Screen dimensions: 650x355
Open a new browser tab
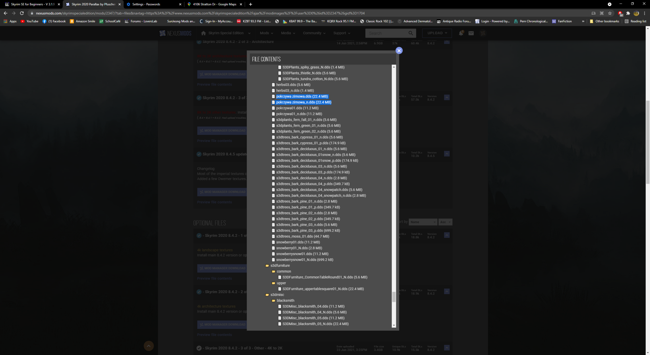tap(251, 4)
